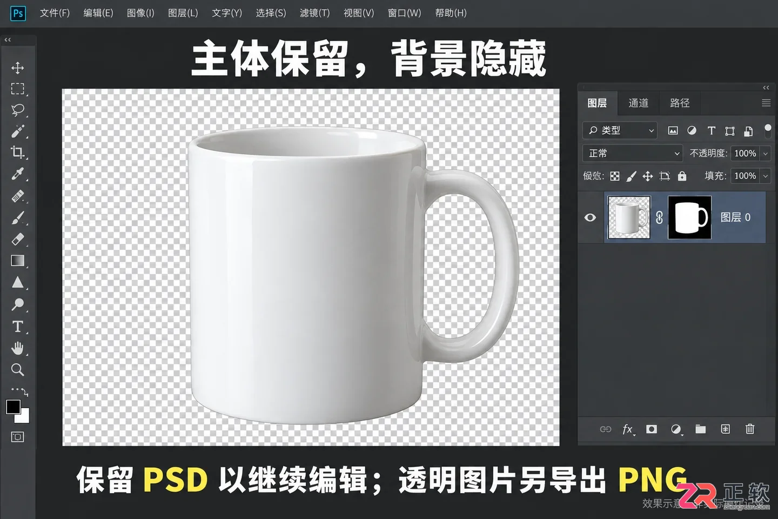Click the mask link chain icon
This screenshot has width=778, height=519.
point(659,217)
